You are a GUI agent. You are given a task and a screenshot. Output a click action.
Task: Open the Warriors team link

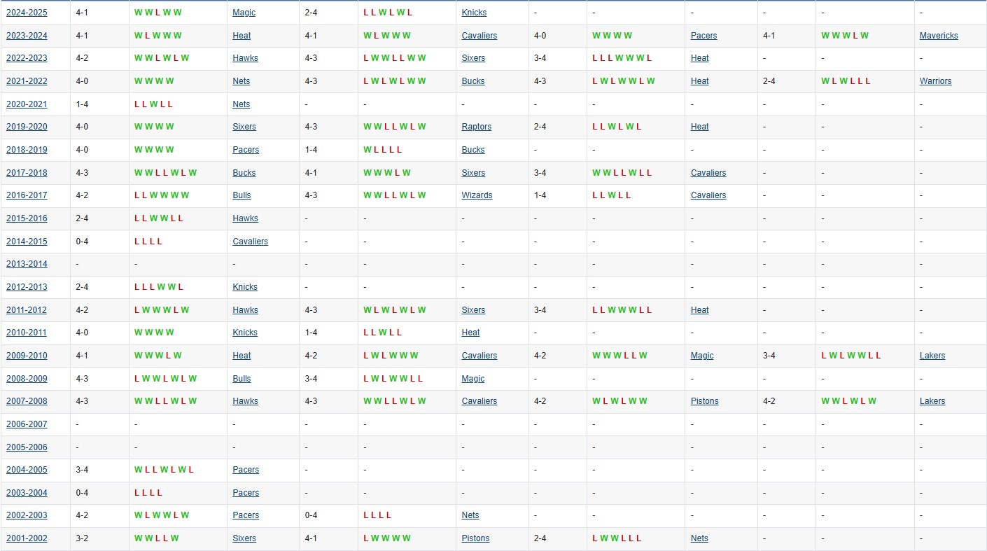click(935, 81)
